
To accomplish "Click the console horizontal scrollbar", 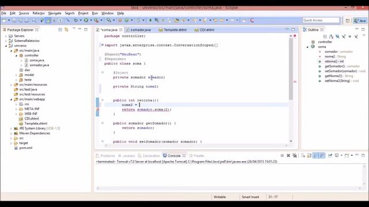I will (x=229, y=188).
